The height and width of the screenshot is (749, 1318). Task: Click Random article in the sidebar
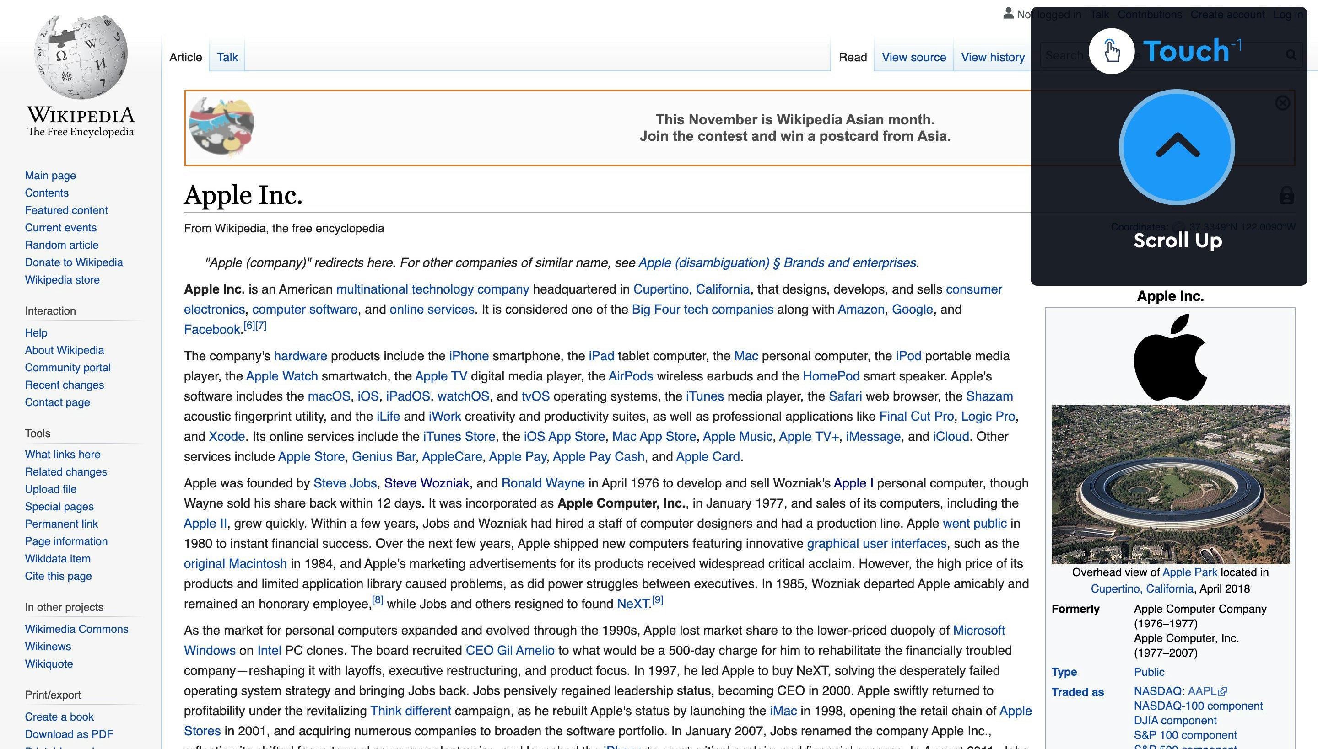pos(61,245)
